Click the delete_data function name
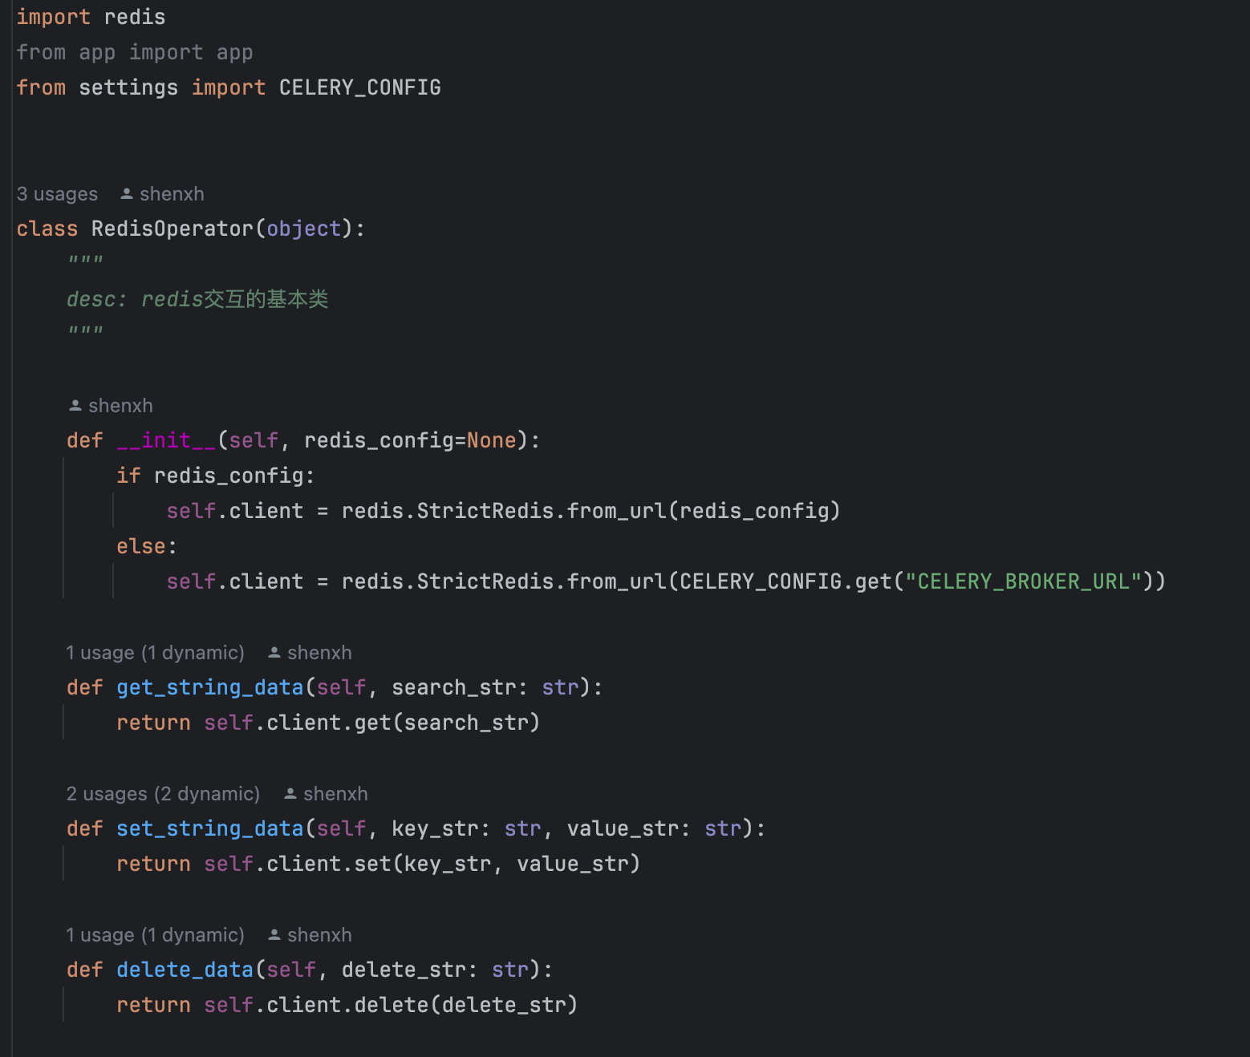The height and width of the screenshot is (1057, 1250). pyautogui.click(x=185, y=970)
